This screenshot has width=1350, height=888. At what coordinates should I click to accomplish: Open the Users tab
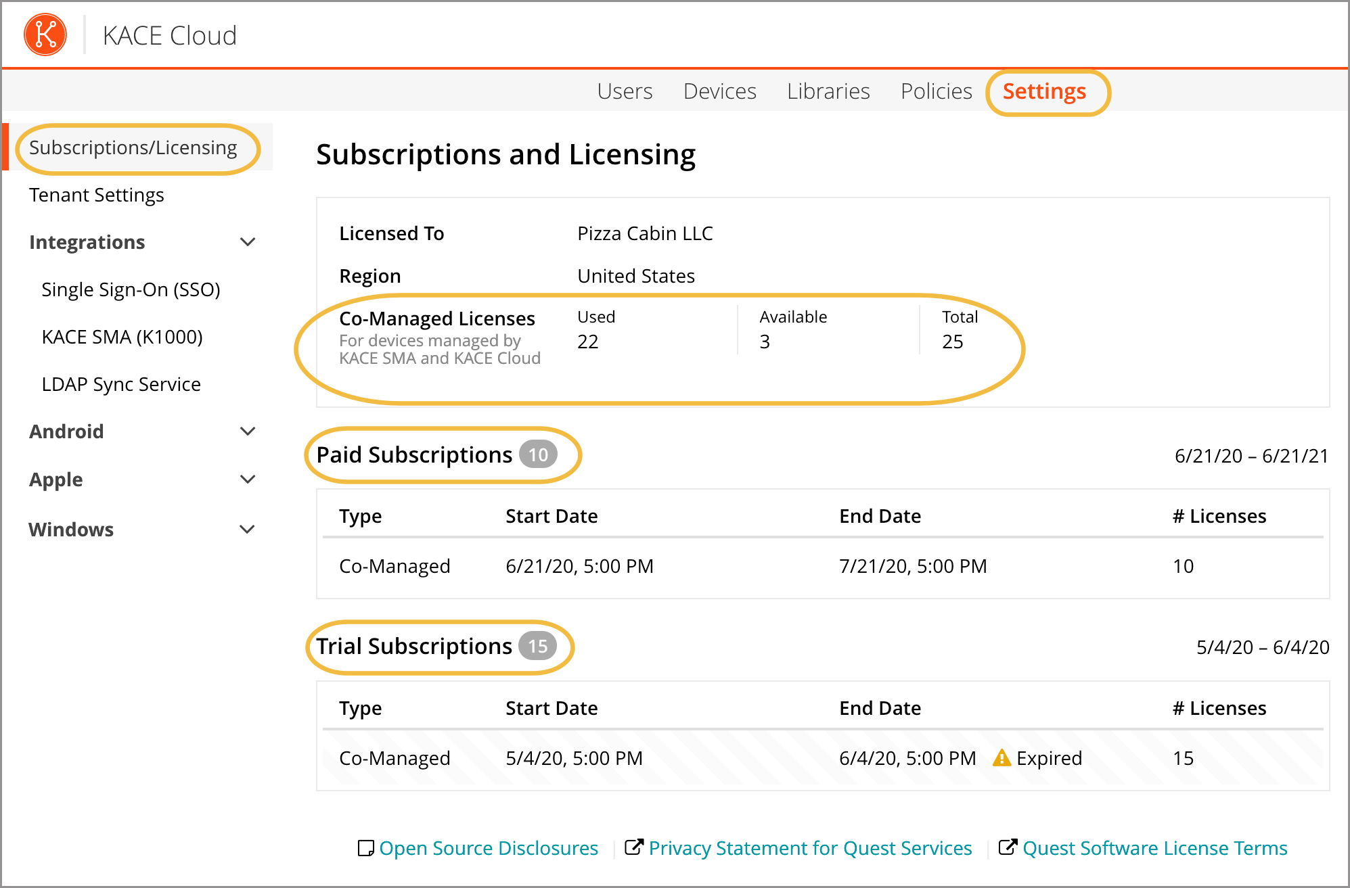[x=625, y=91]
